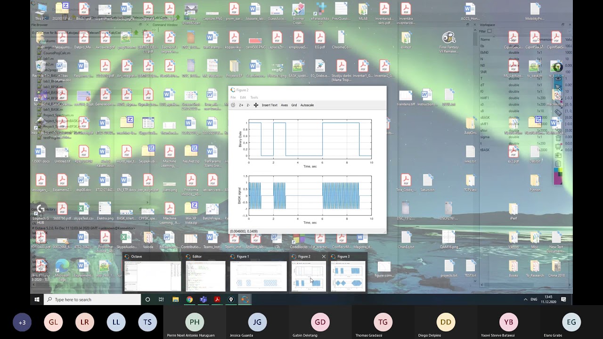
Task: Open Google Chrome from the taskbar
Action: 189,299
